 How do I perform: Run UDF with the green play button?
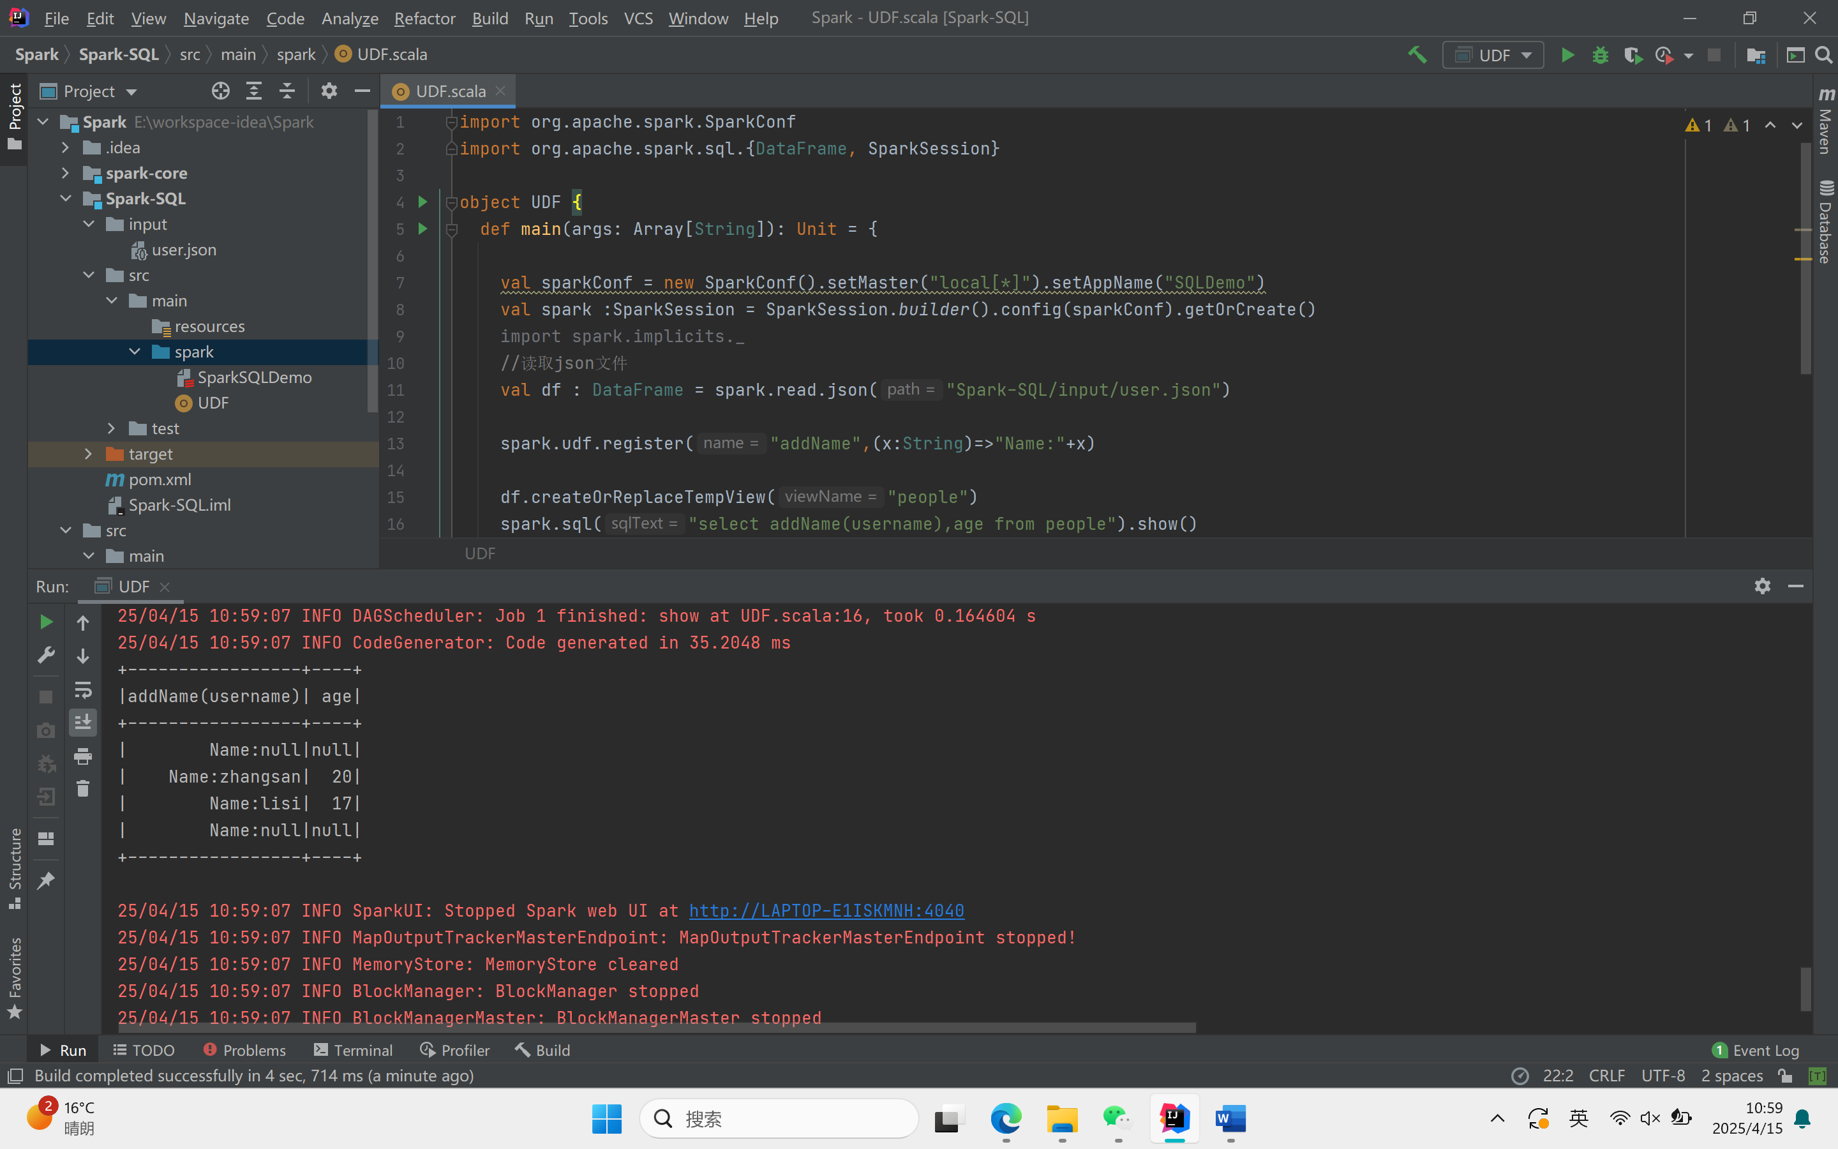1567,55
